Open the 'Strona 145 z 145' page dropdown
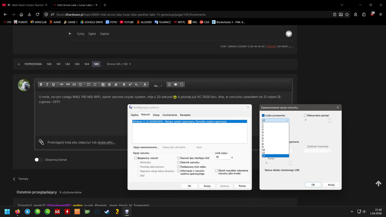Viewport: 386px width, 217px height. coord(119,64)
